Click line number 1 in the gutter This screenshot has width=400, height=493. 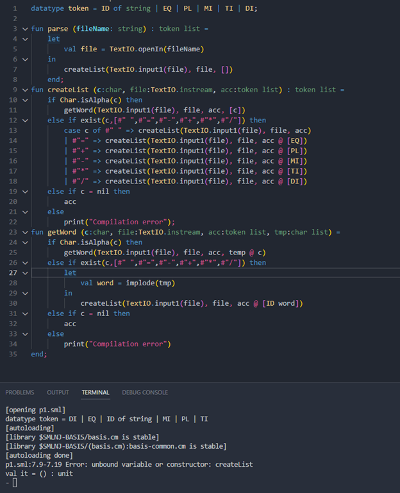tap(15, 8)
